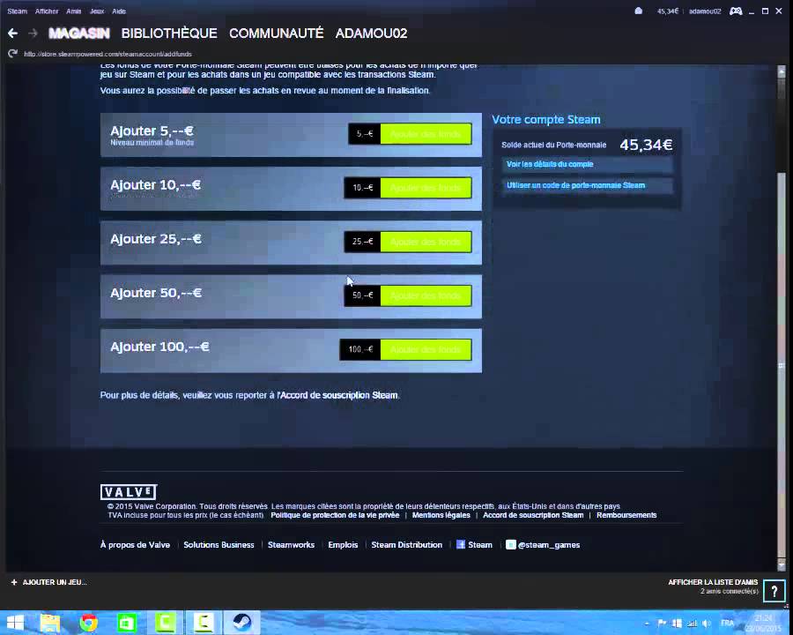Viewport: 793px width, 635px height.
Task: Click the scrollbar up arrow
Action: point(782,72)
